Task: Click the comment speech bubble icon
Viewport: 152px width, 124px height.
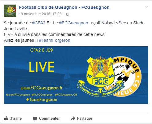Action: coord(35,119)
